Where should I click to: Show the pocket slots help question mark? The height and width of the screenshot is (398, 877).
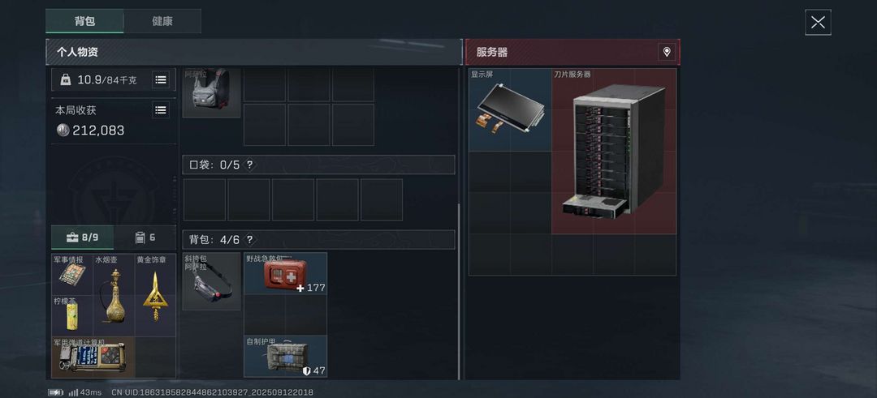pos(249,165)
